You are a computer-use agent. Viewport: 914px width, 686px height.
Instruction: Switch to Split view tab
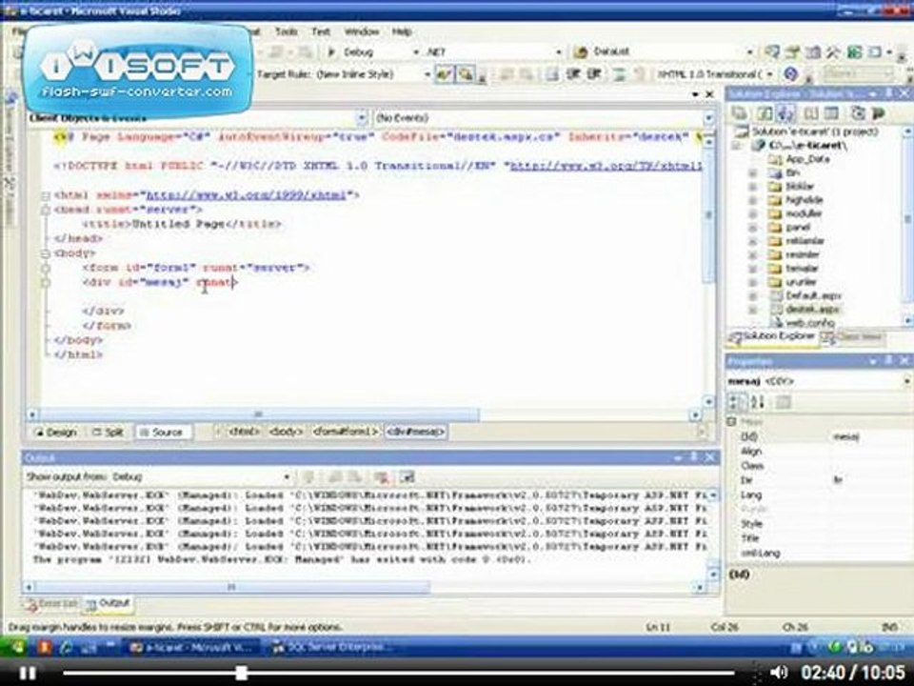(x=108, y=433)
